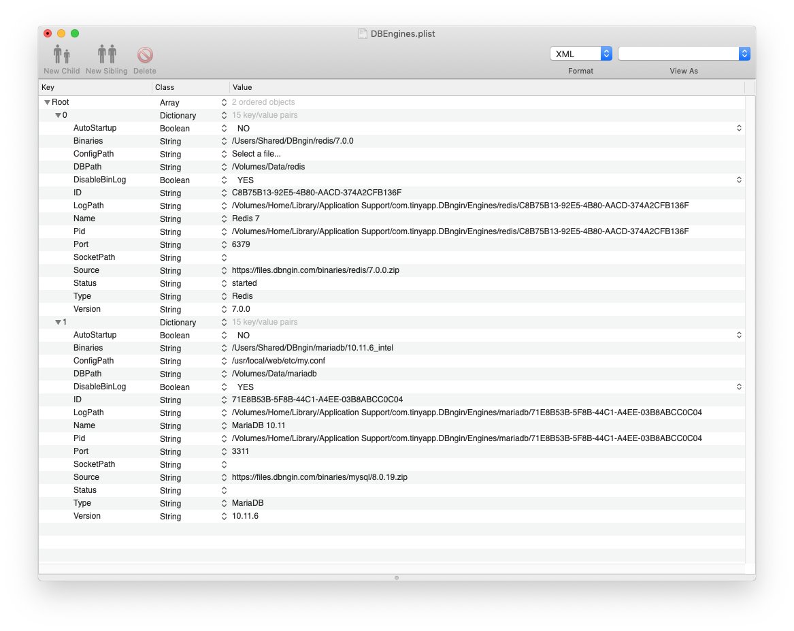794x631 pixels.
Task: Select the /Volumes/Data/mariadb DBPath value
Action: 274,374
